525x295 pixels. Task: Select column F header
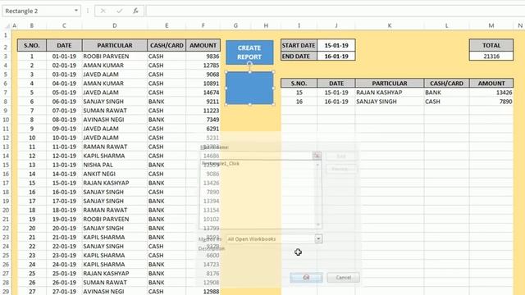[203, 25]
